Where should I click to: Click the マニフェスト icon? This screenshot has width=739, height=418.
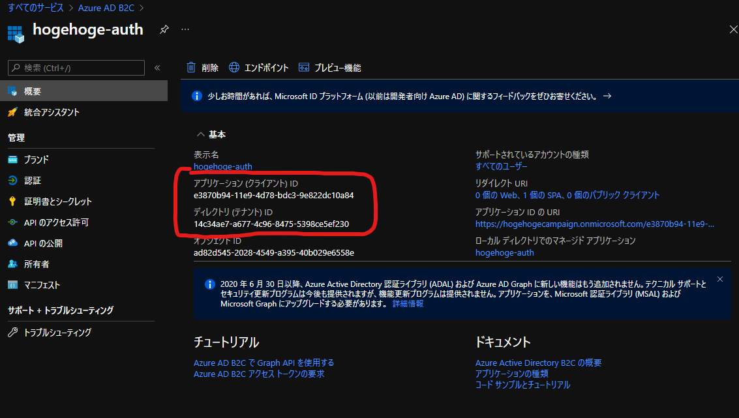click(13, 285)
